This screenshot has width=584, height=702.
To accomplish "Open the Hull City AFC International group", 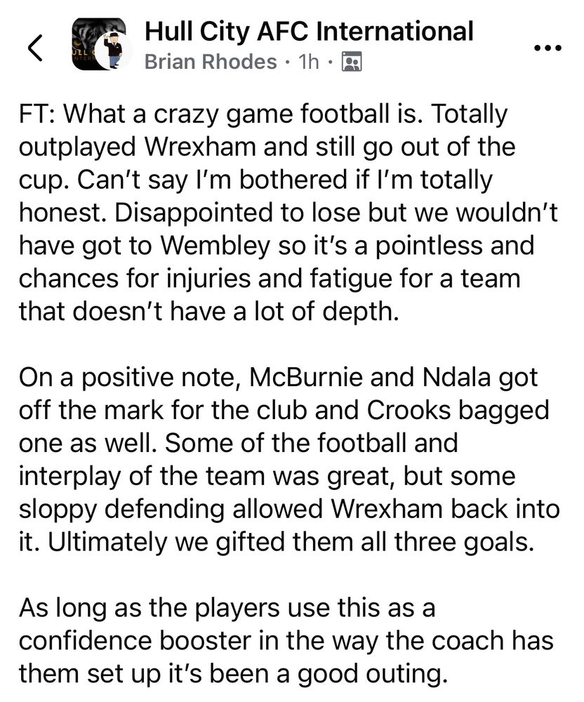I will [309, 32].
